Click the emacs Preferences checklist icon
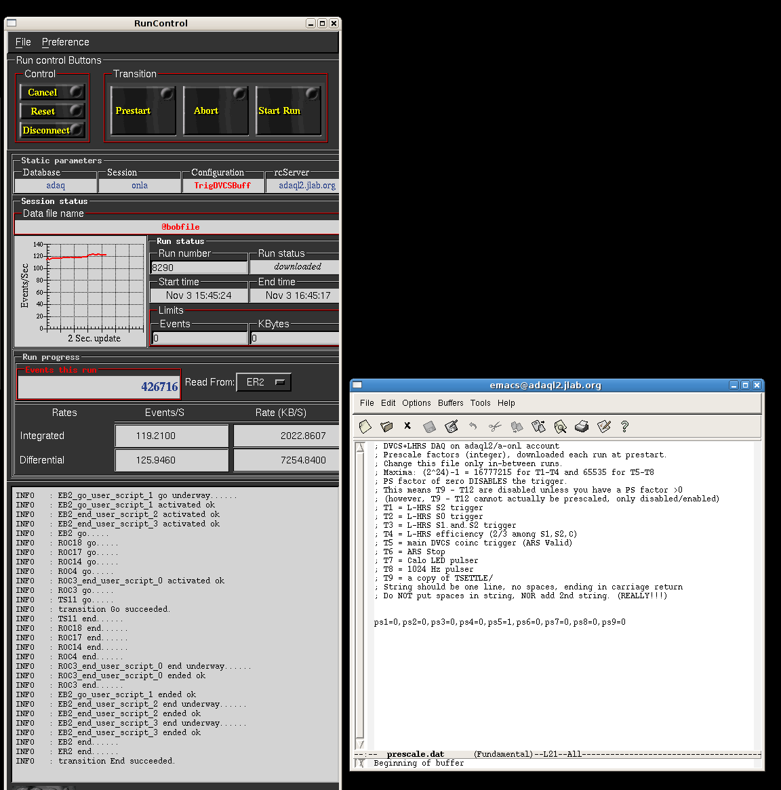Image resolution: width=781 pixels, height=790 pixels. pos(603,427)
